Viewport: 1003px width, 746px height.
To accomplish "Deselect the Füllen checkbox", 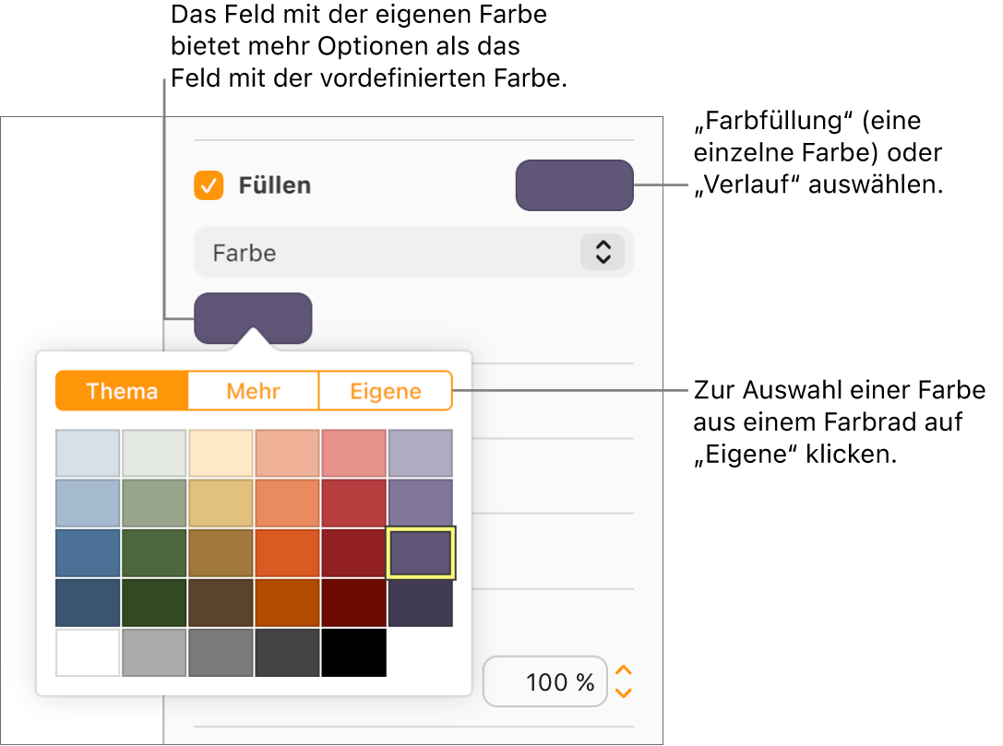I will coord(208,184).
